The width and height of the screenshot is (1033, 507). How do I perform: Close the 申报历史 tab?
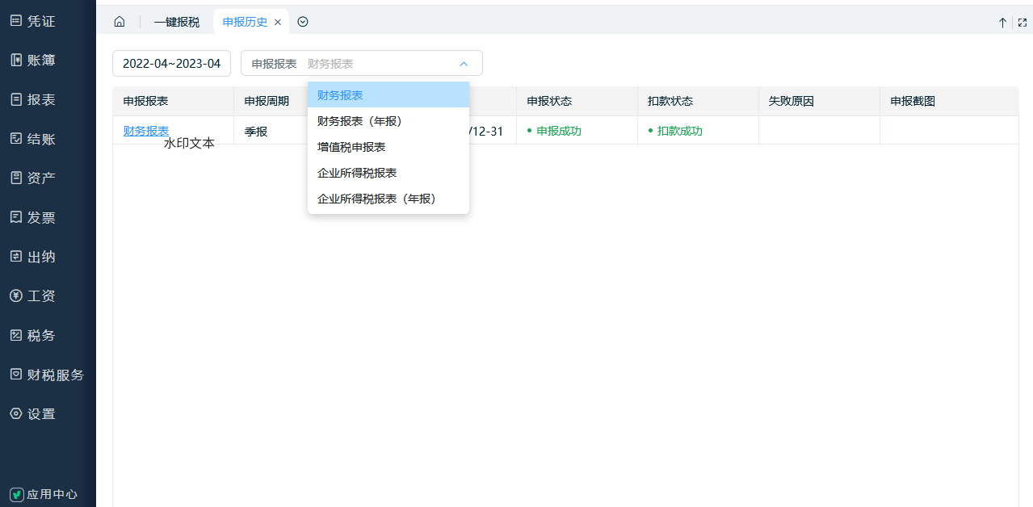pyautogui.click(x=278, y=23)
